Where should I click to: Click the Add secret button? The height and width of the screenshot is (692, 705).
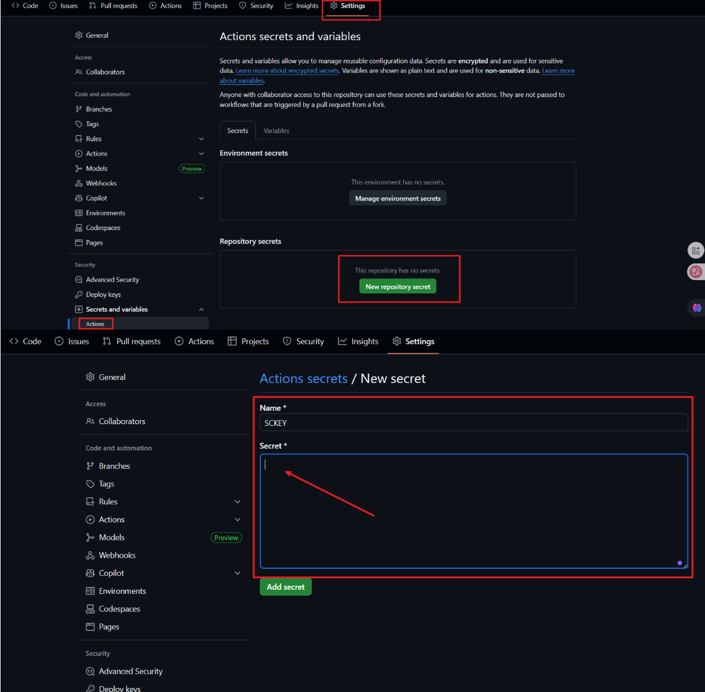pos(286,587)
